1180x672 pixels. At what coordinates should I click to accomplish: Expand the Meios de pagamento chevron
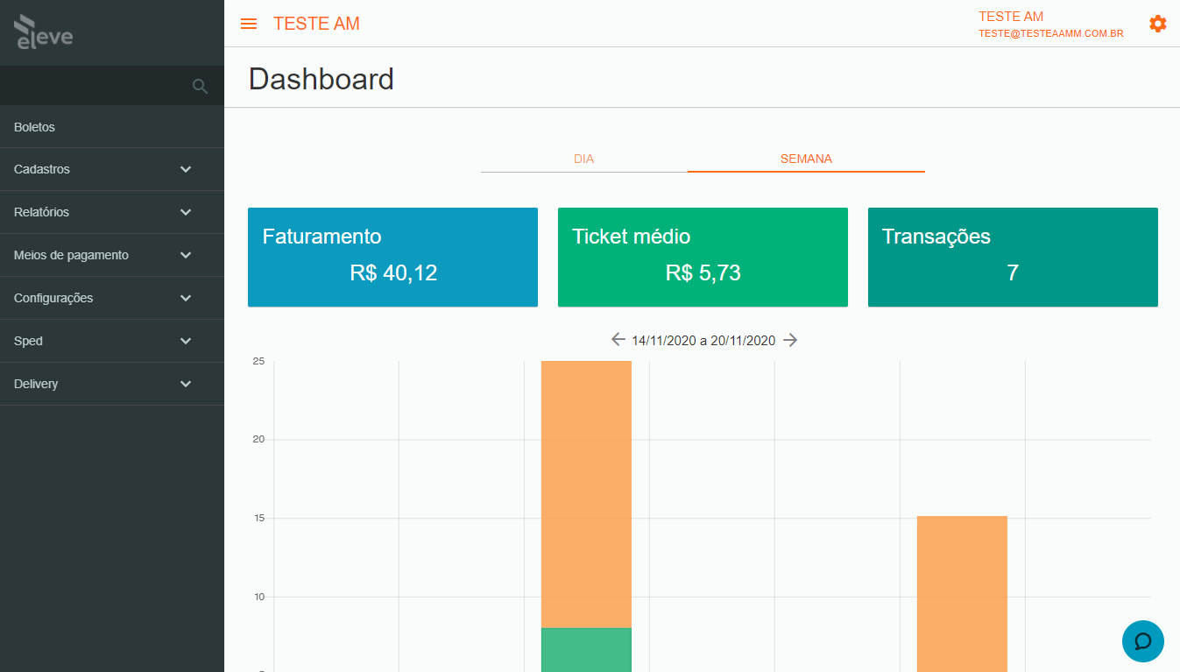(x=186, y=255)
